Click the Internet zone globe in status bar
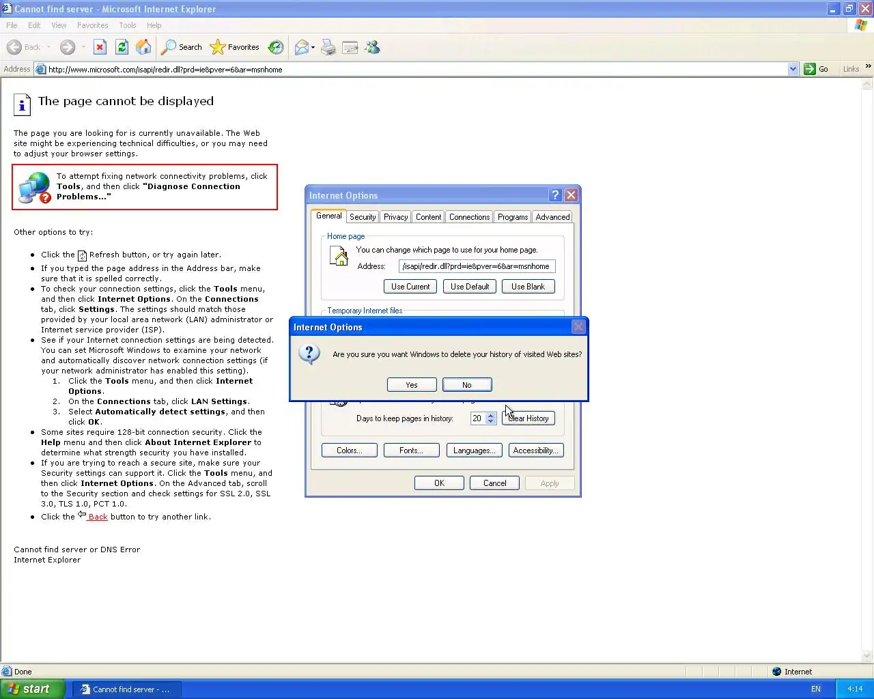Viewport: 874px width, 699px height. pyautogui.click(x=776, y=672)
